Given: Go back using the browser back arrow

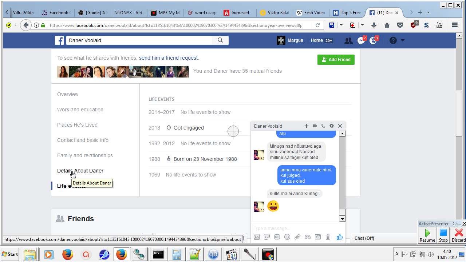Looking at the screenshot, I should click(x=25, y=25).
